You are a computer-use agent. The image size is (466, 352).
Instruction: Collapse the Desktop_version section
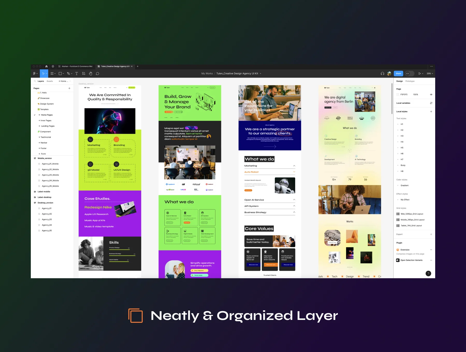pyautogui.click(x=35, y=203)
